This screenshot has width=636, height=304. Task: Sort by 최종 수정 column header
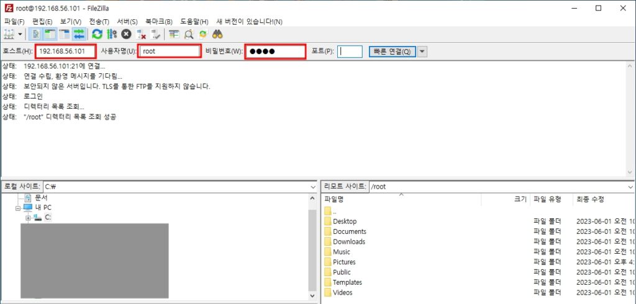(604, 199)
